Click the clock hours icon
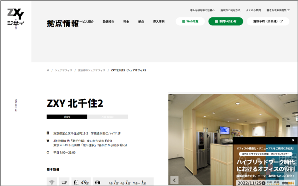 48,153
